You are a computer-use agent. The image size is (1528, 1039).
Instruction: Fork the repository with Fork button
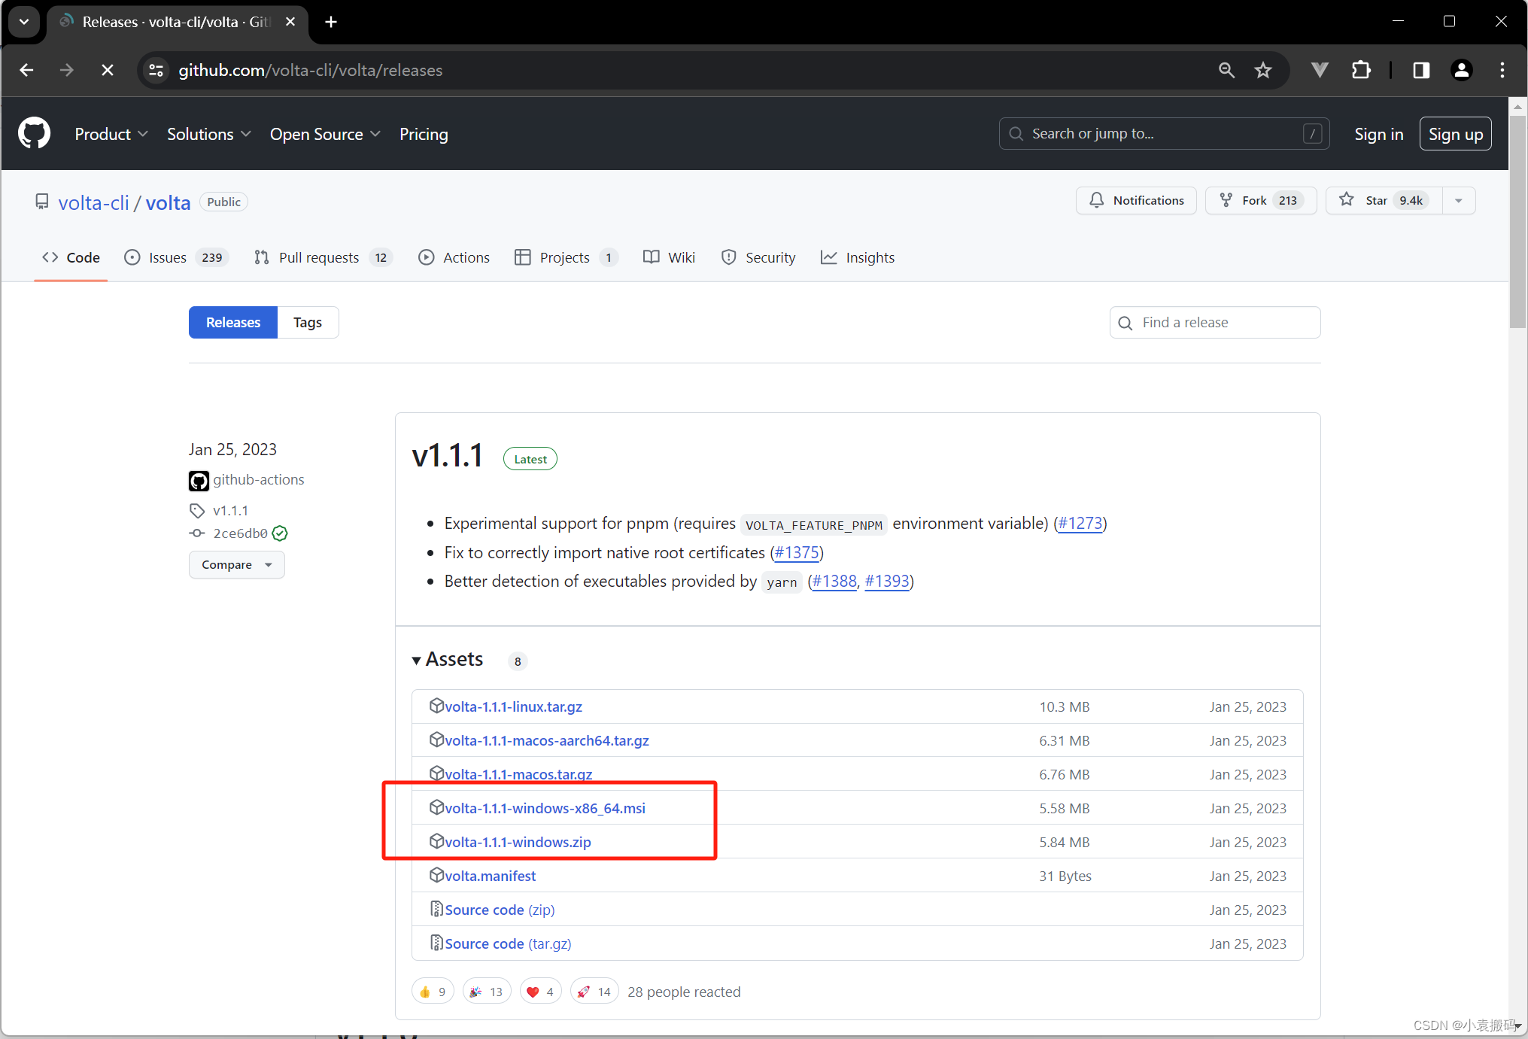coord(1261,200)
